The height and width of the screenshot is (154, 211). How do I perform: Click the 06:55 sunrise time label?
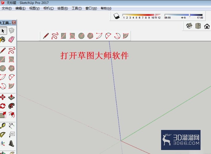[168, 18]
